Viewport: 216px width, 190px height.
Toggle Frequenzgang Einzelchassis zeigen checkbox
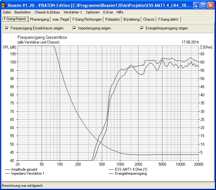tap(7, 28)
